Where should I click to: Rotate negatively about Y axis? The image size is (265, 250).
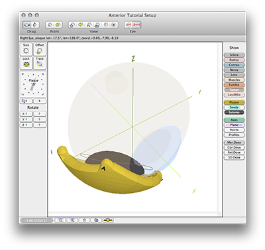pos(26,119)
